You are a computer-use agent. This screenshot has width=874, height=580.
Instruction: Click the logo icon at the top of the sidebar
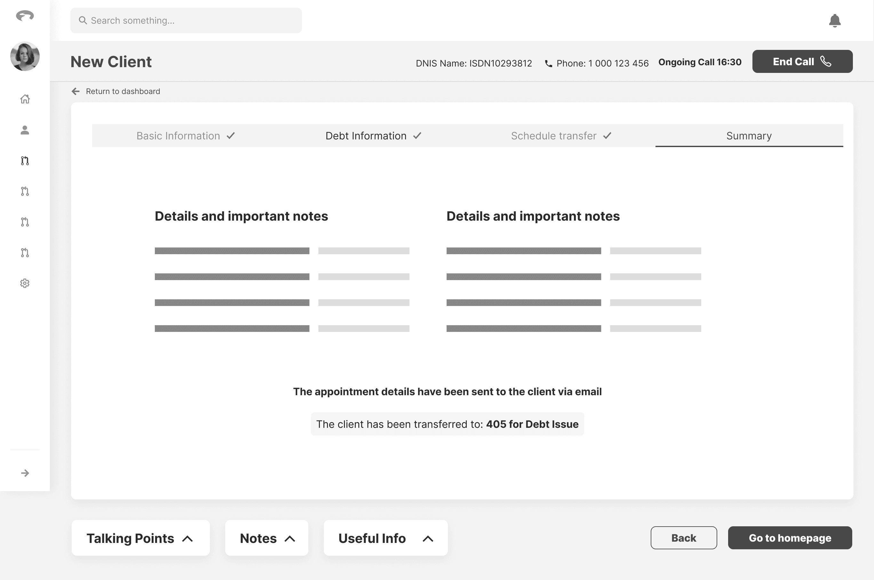25,16
